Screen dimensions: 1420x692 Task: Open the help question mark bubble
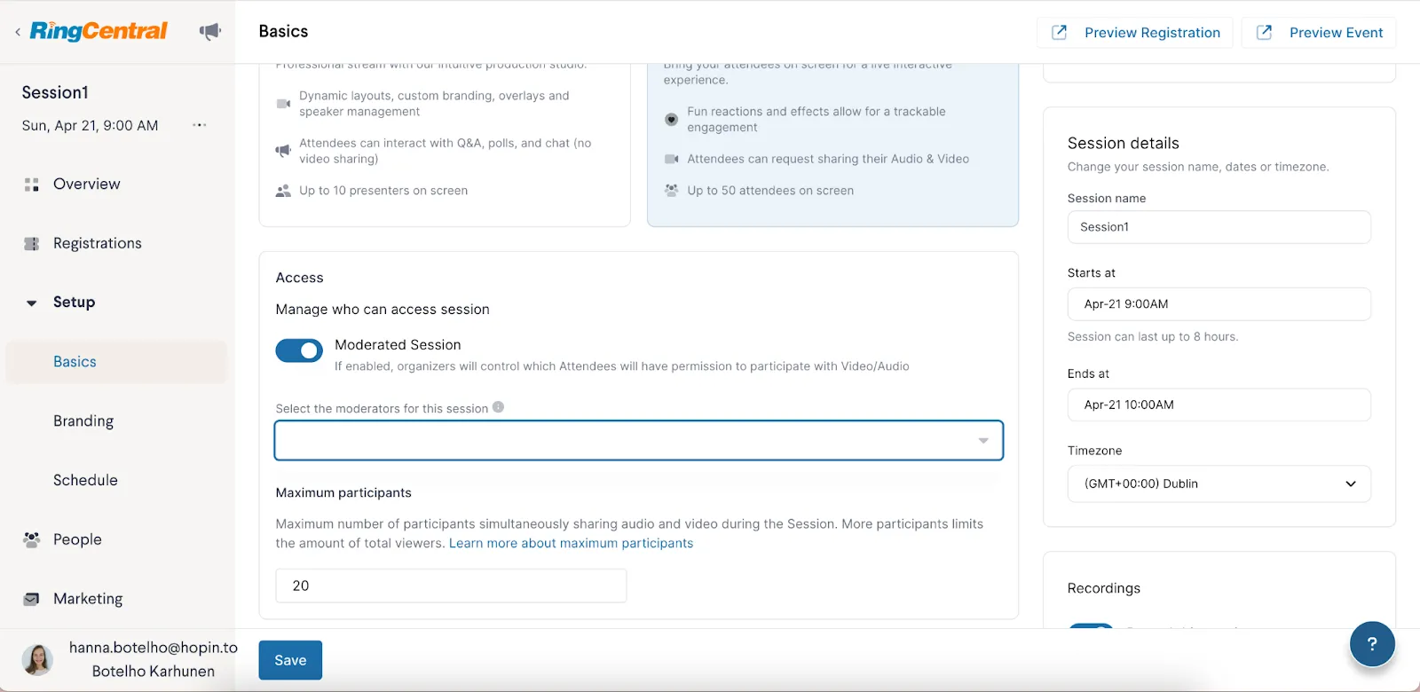(1371, 644)
